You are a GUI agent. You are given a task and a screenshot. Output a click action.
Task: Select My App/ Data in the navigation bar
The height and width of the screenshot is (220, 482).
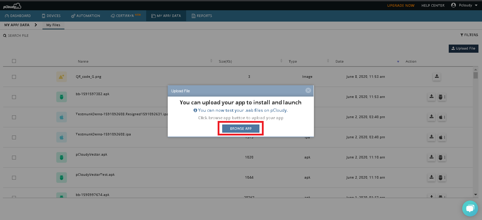click(x=166, y=16)
